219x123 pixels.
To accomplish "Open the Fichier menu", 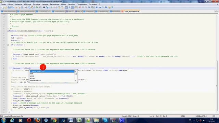I will click(x=3, y=4).
